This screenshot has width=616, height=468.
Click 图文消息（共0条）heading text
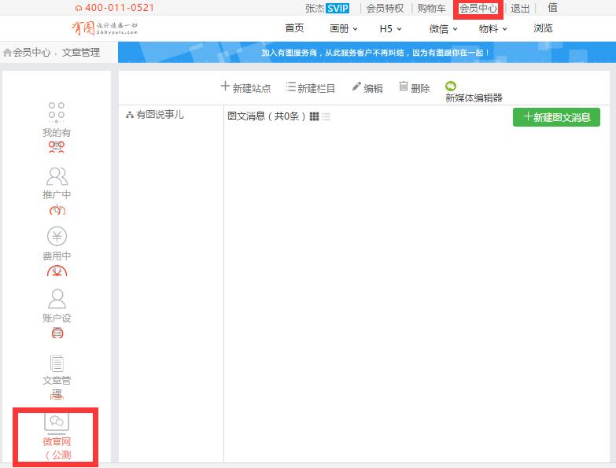[267, 116]
